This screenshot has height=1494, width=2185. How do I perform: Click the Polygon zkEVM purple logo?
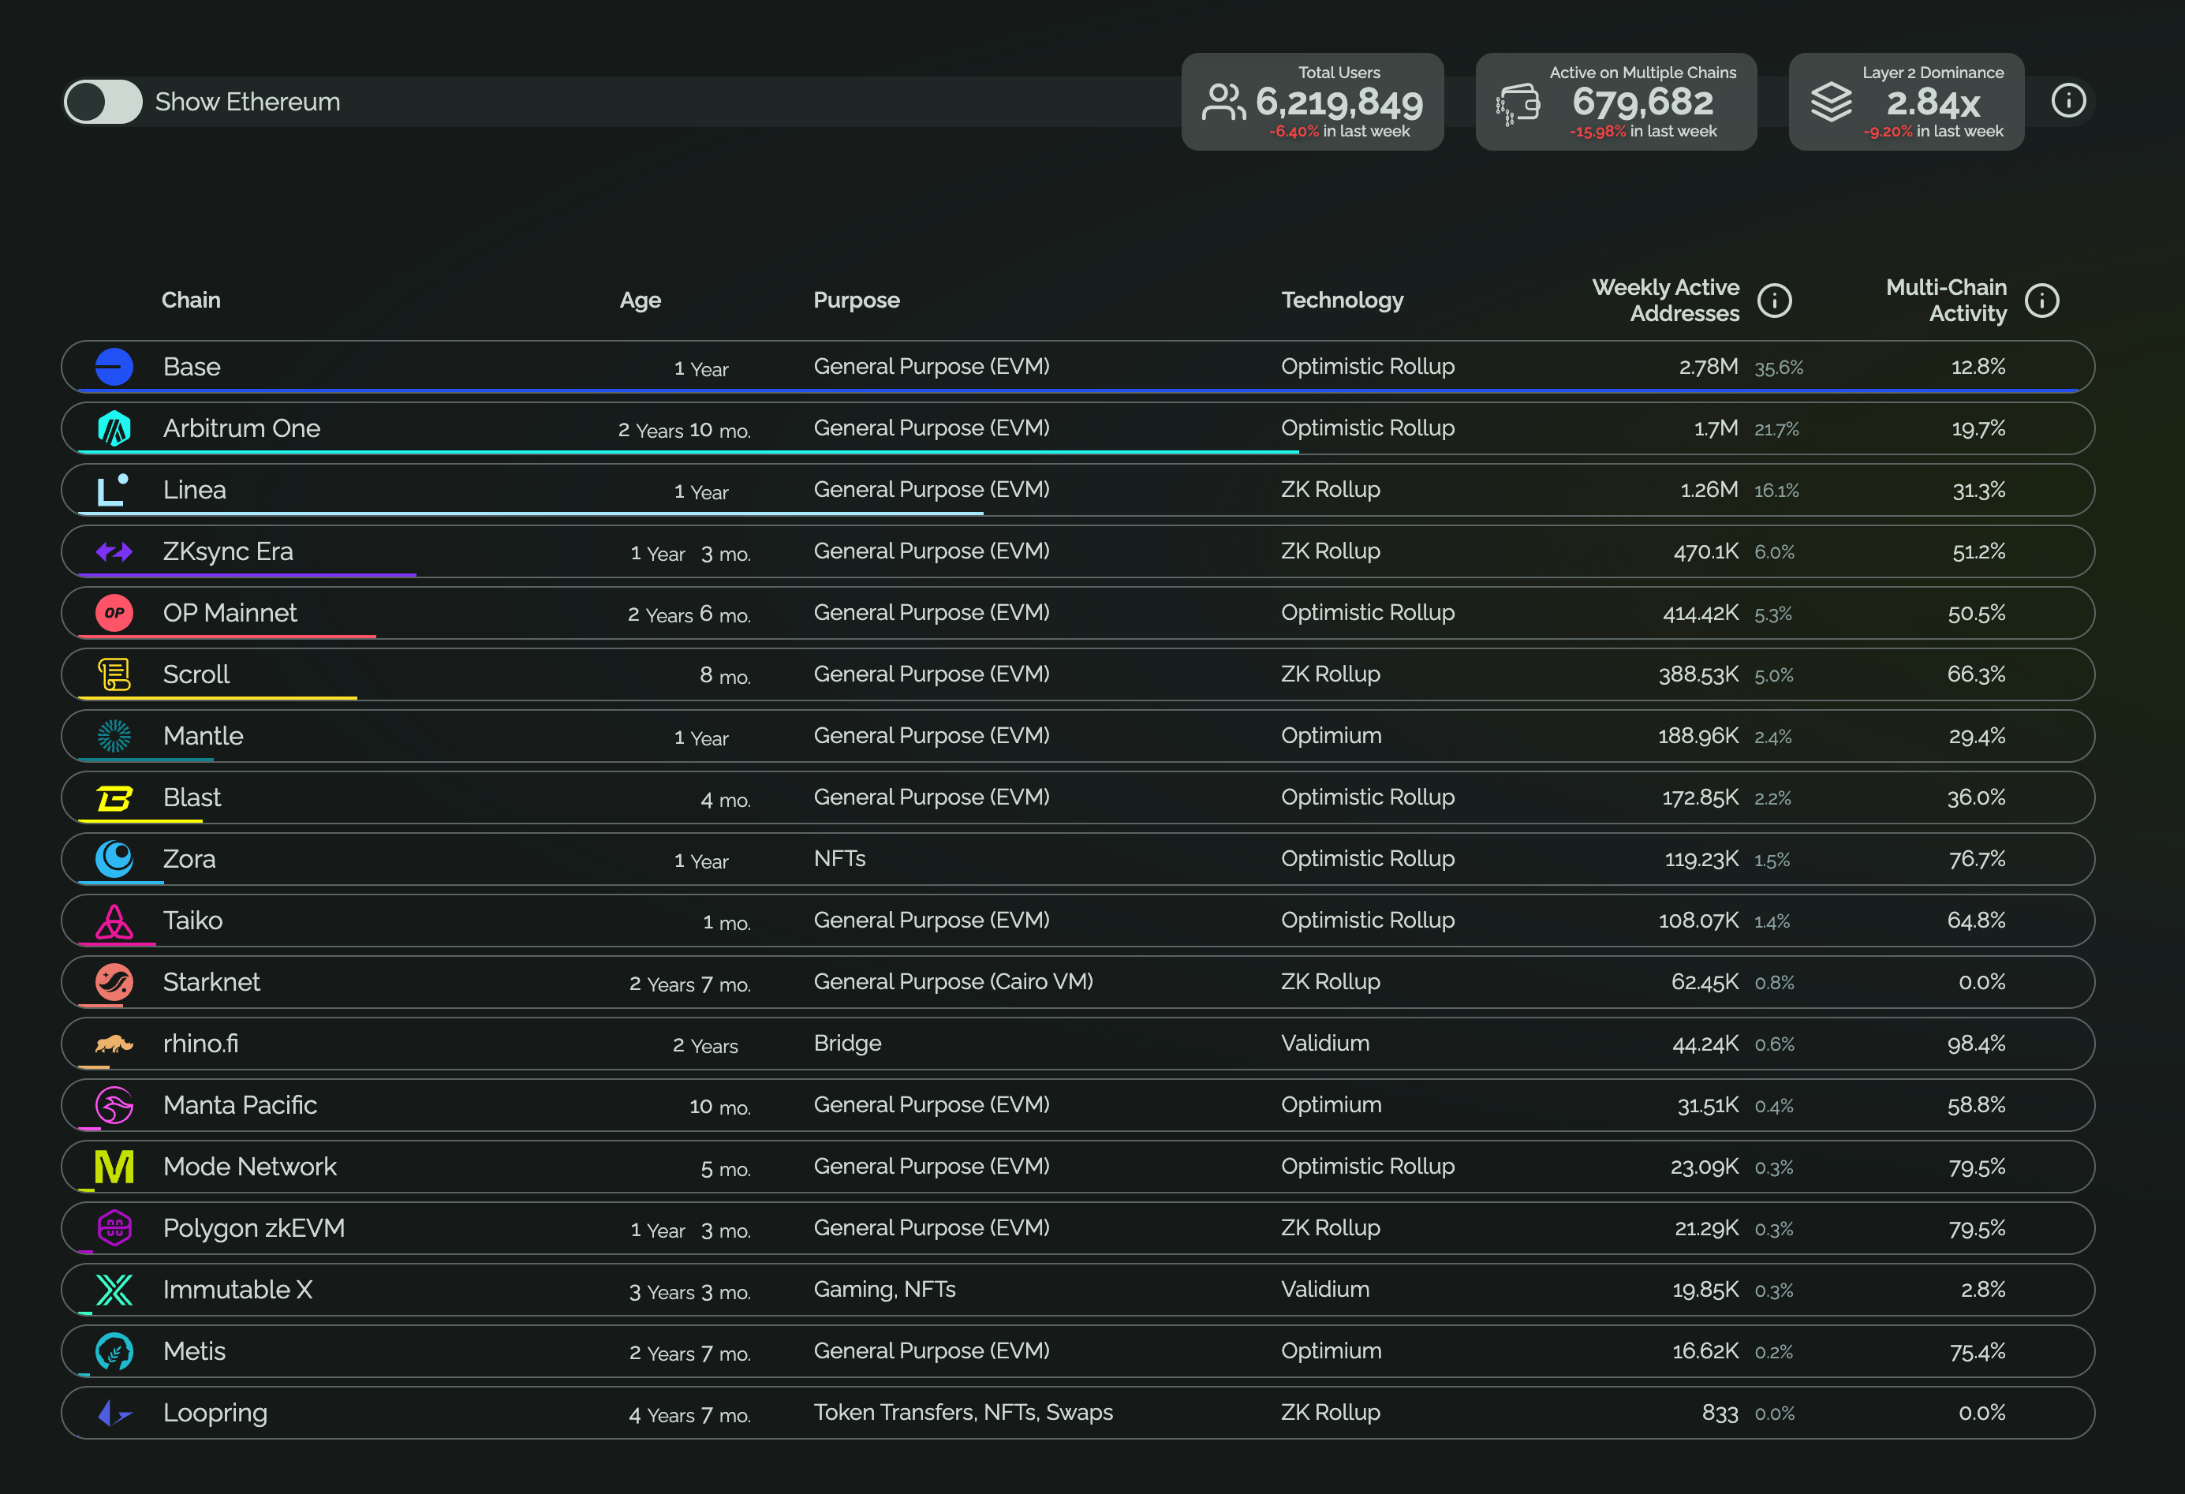(x=114, y=1228)
